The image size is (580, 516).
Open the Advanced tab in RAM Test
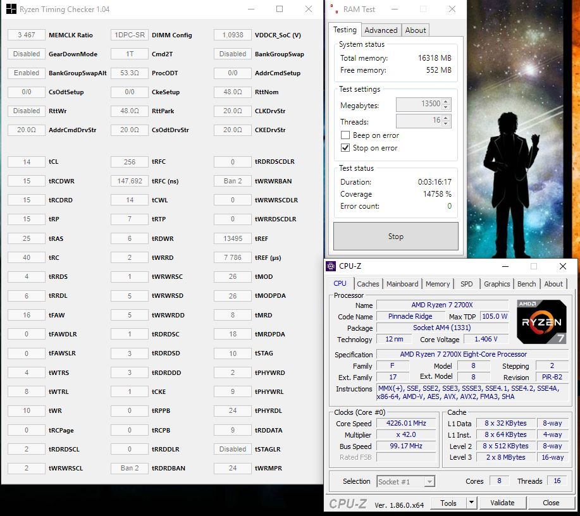381,30
